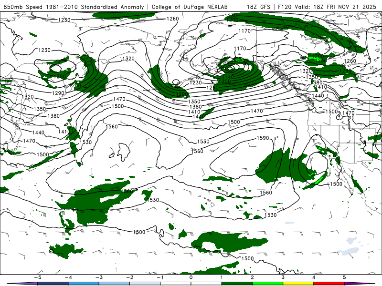Click the positive "1" colorbar tick label

[222, 277]
